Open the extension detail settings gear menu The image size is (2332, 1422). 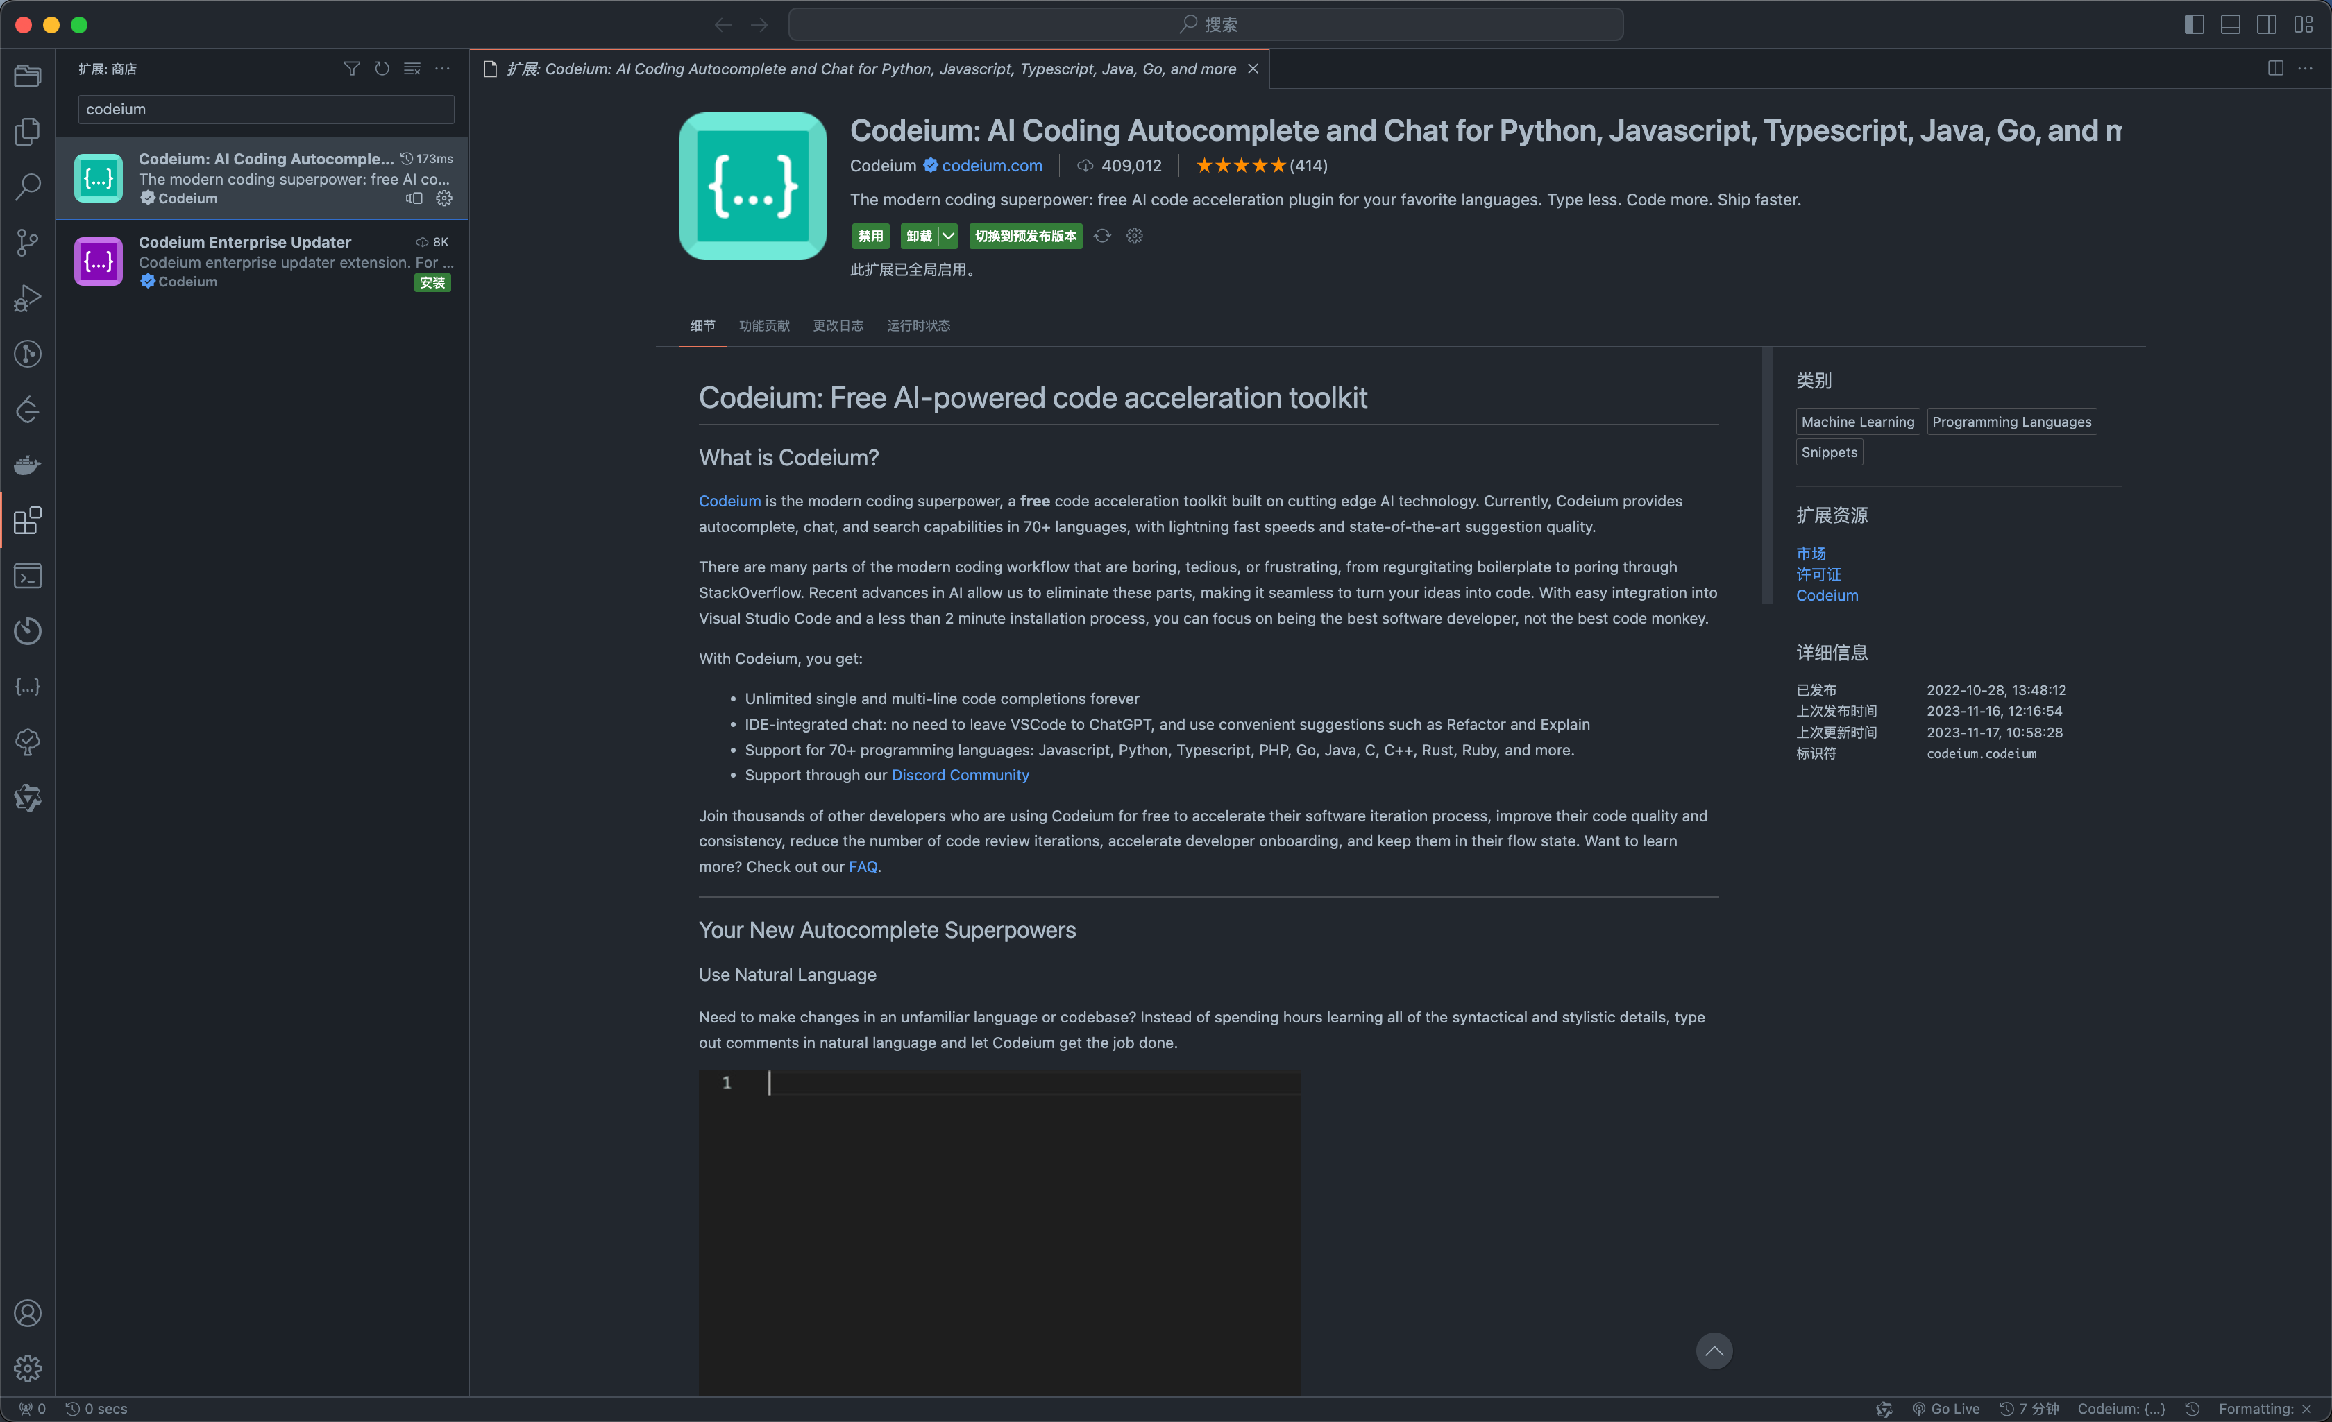point(1135,237)
